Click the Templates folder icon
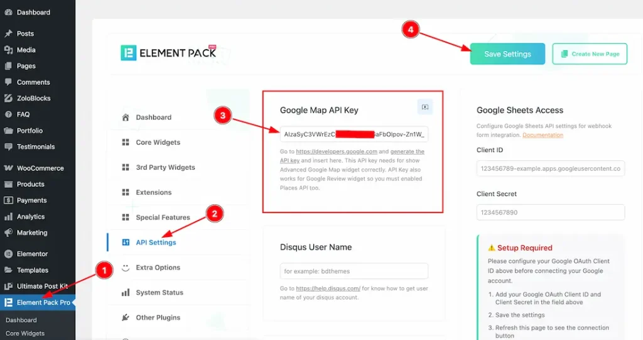 [x=8, y=270]
